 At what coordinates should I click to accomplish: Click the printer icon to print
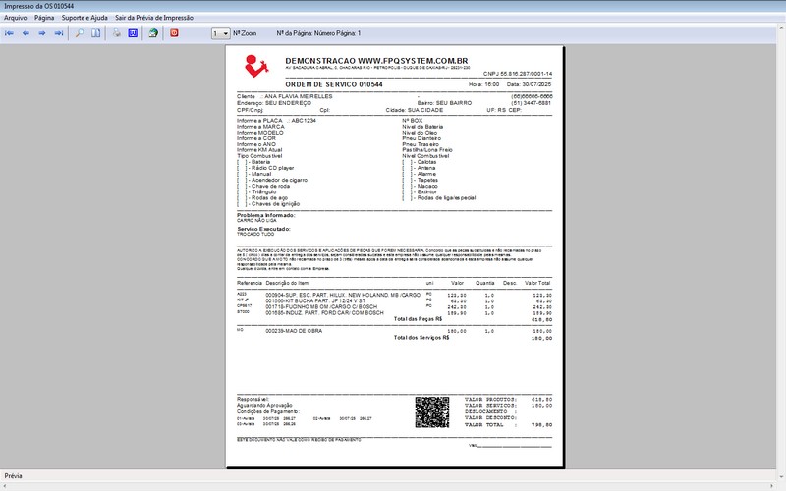pyautogui.click(x=116, y=33)
